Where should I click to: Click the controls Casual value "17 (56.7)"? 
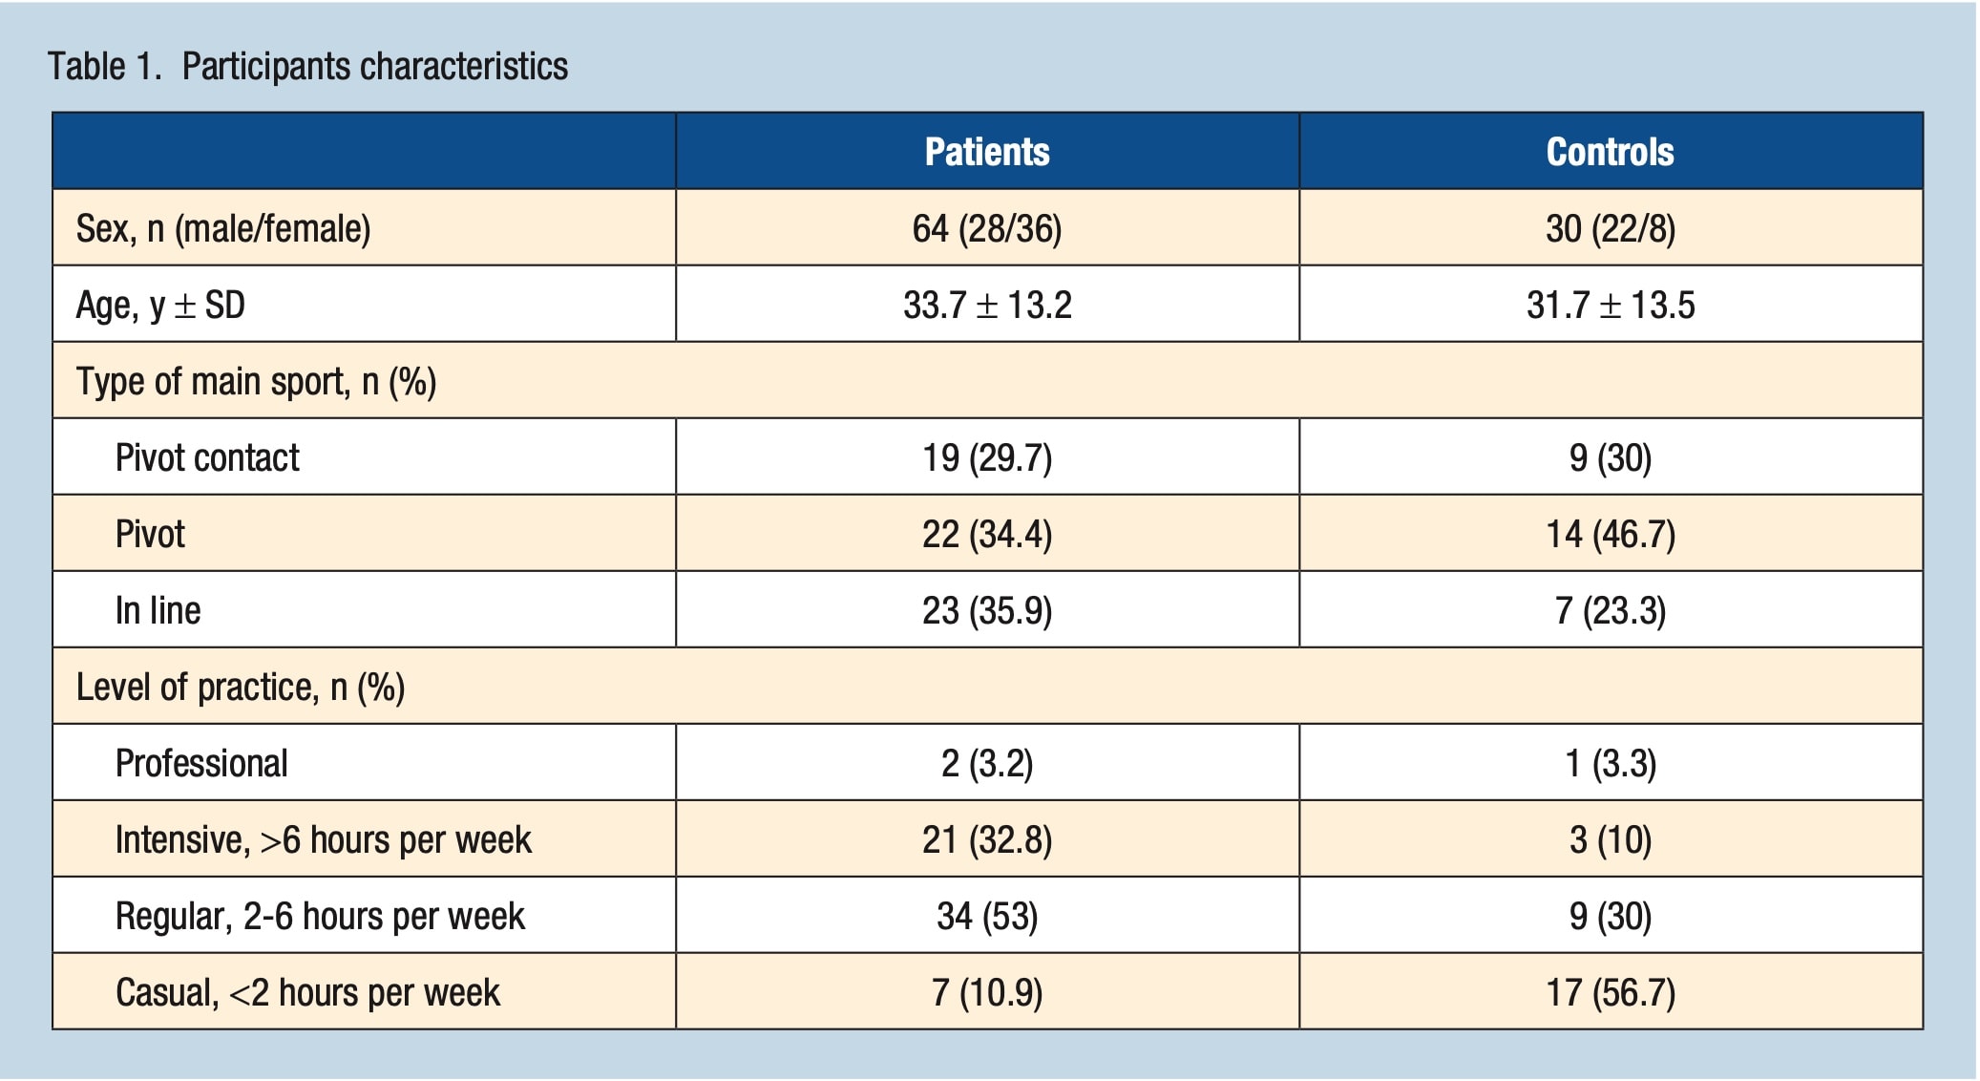1610,993
